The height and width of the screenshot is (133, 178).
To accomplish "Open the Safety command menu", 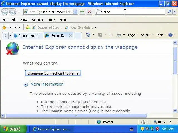I will (147, 35).
